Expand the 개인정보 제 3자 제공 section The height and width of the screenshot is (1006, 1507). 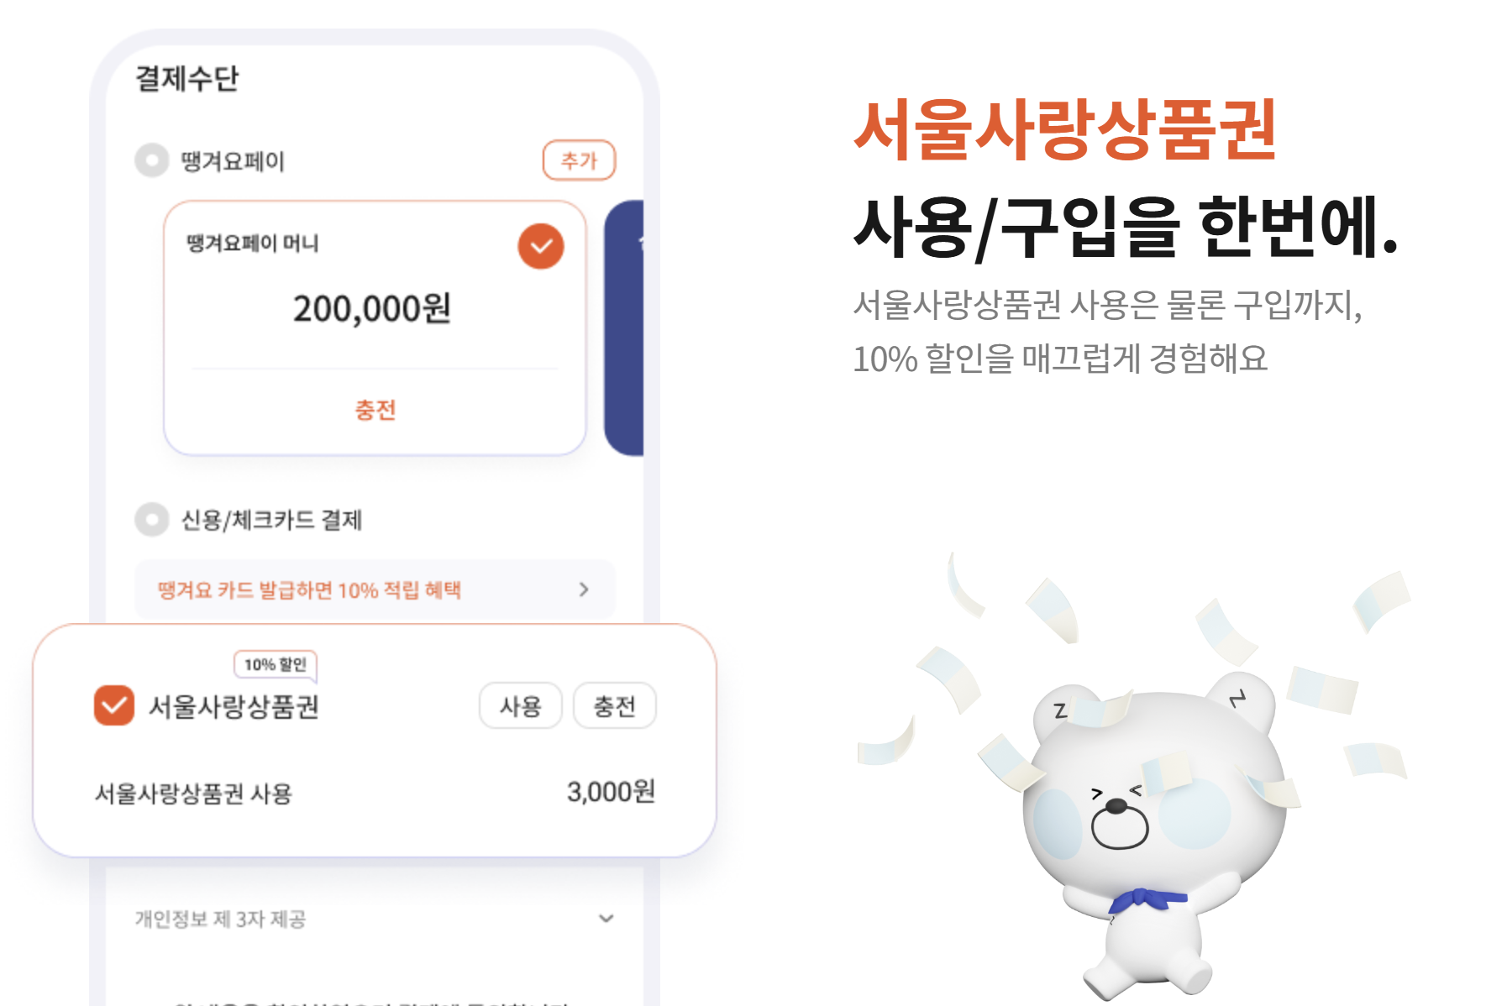[x=375, y=919]
